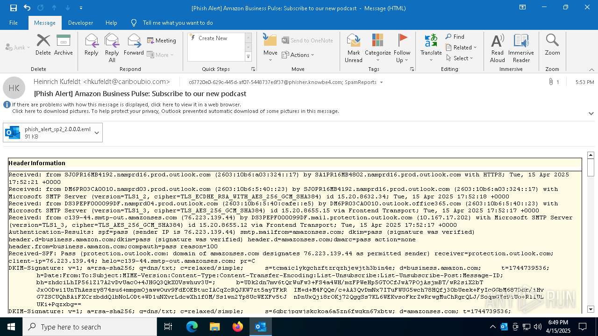
Task: Show hidden system tray icons
Action: [x=492, y=327]
